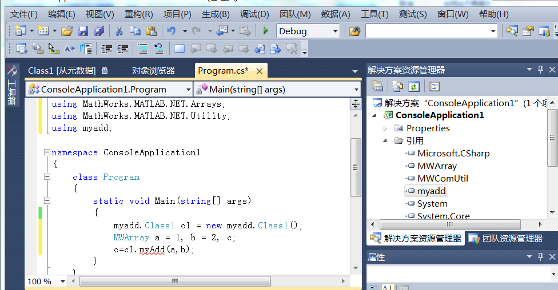Collapse the class Program code block

47,176
